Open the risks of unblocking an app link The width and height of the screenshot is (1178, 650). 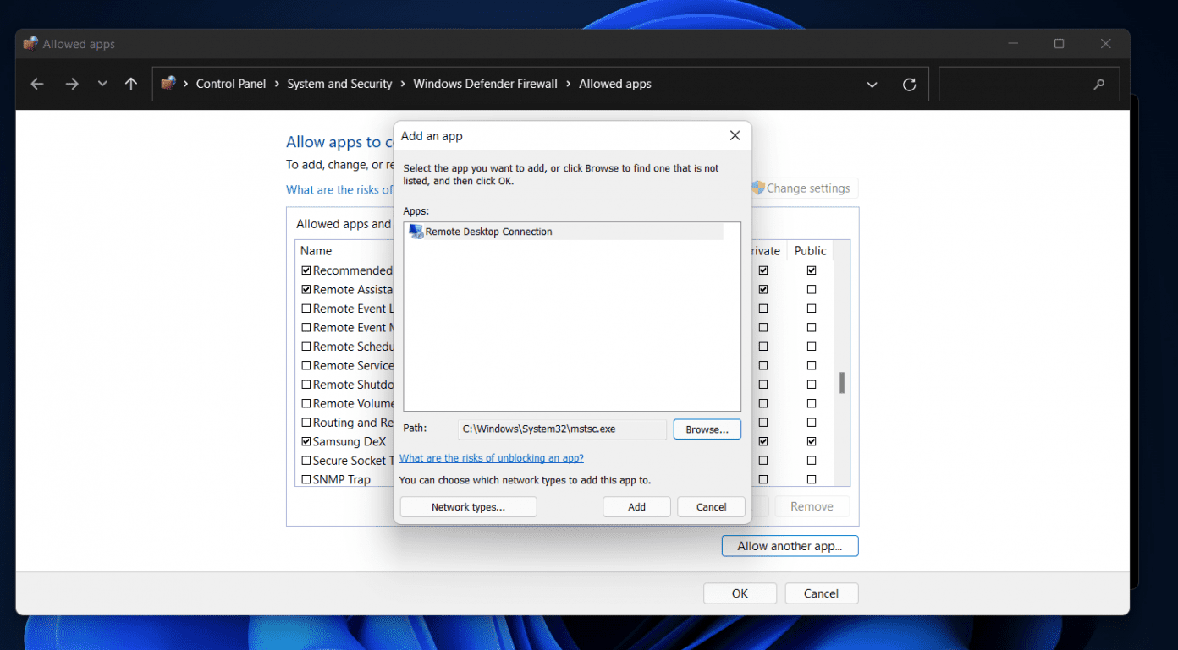(x=491, y=457)
